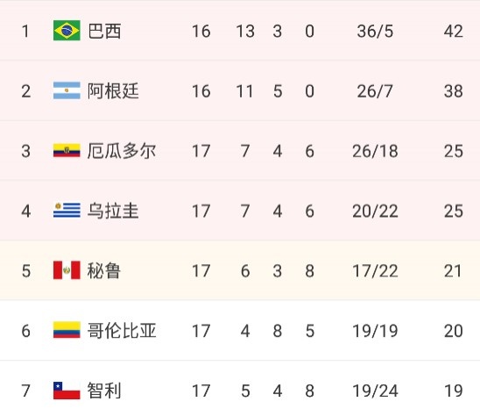Open the 哥伦比亚 team page

click(x=122, y=331)
